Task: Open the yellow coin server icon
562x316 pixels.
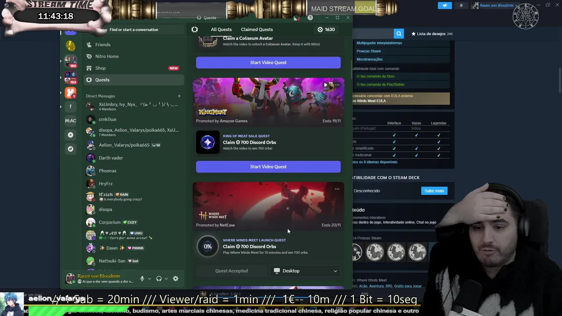Action: pos(70,46)
